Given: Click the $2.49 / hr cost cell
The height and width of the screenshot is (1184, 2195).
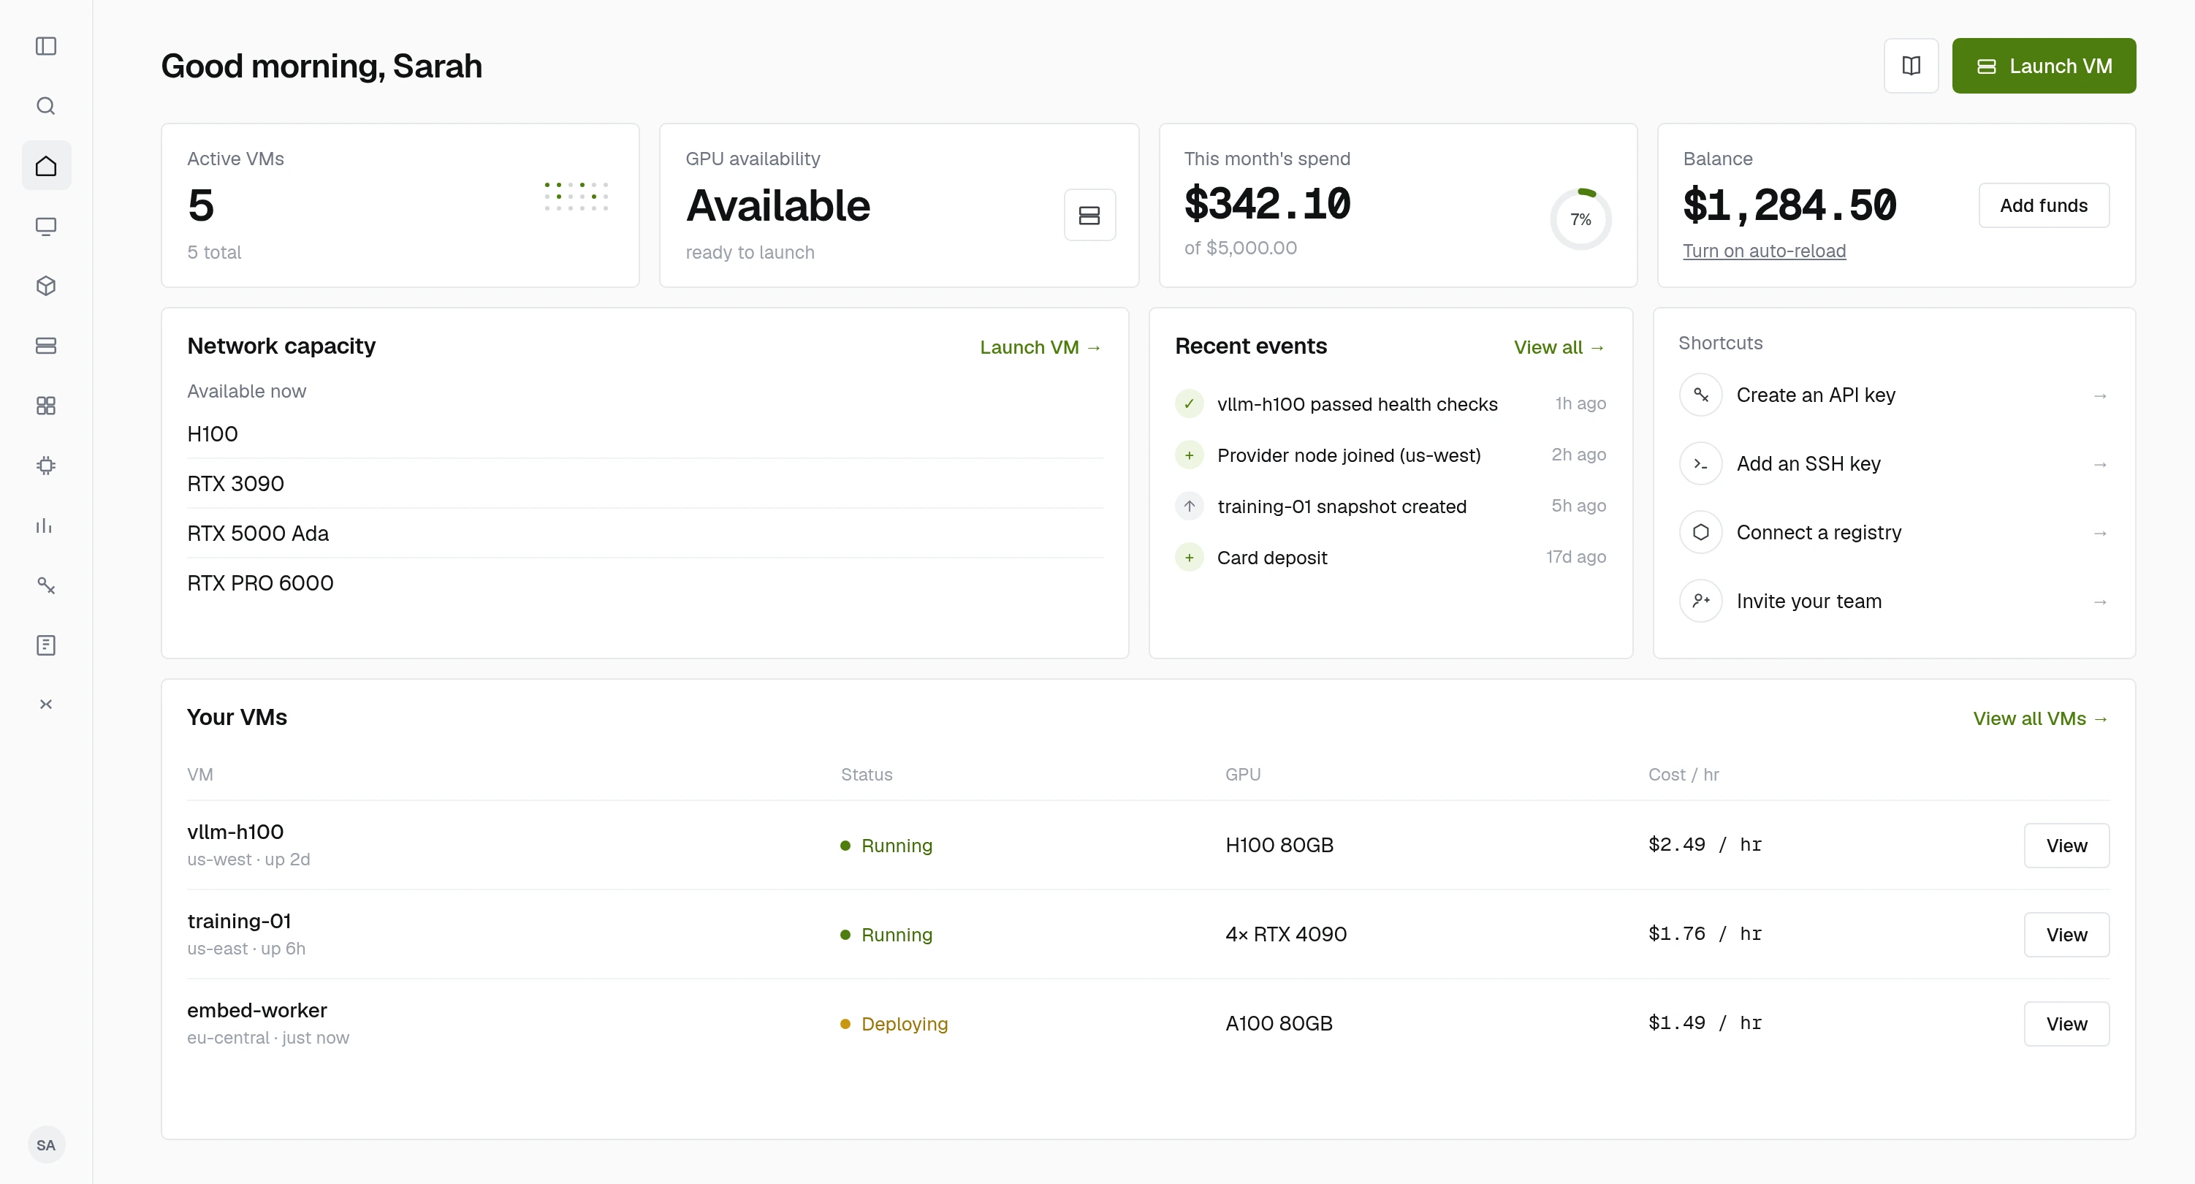Looking at the screenshot, I should pyautogui.click(x=1704, y=845).
